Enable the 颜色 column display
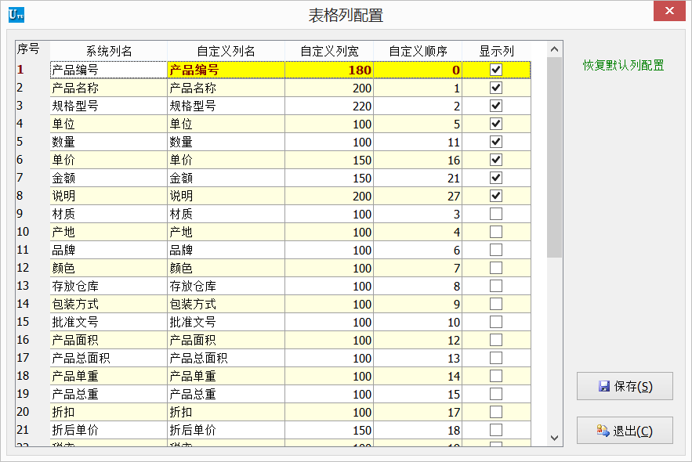 point(497,267)
